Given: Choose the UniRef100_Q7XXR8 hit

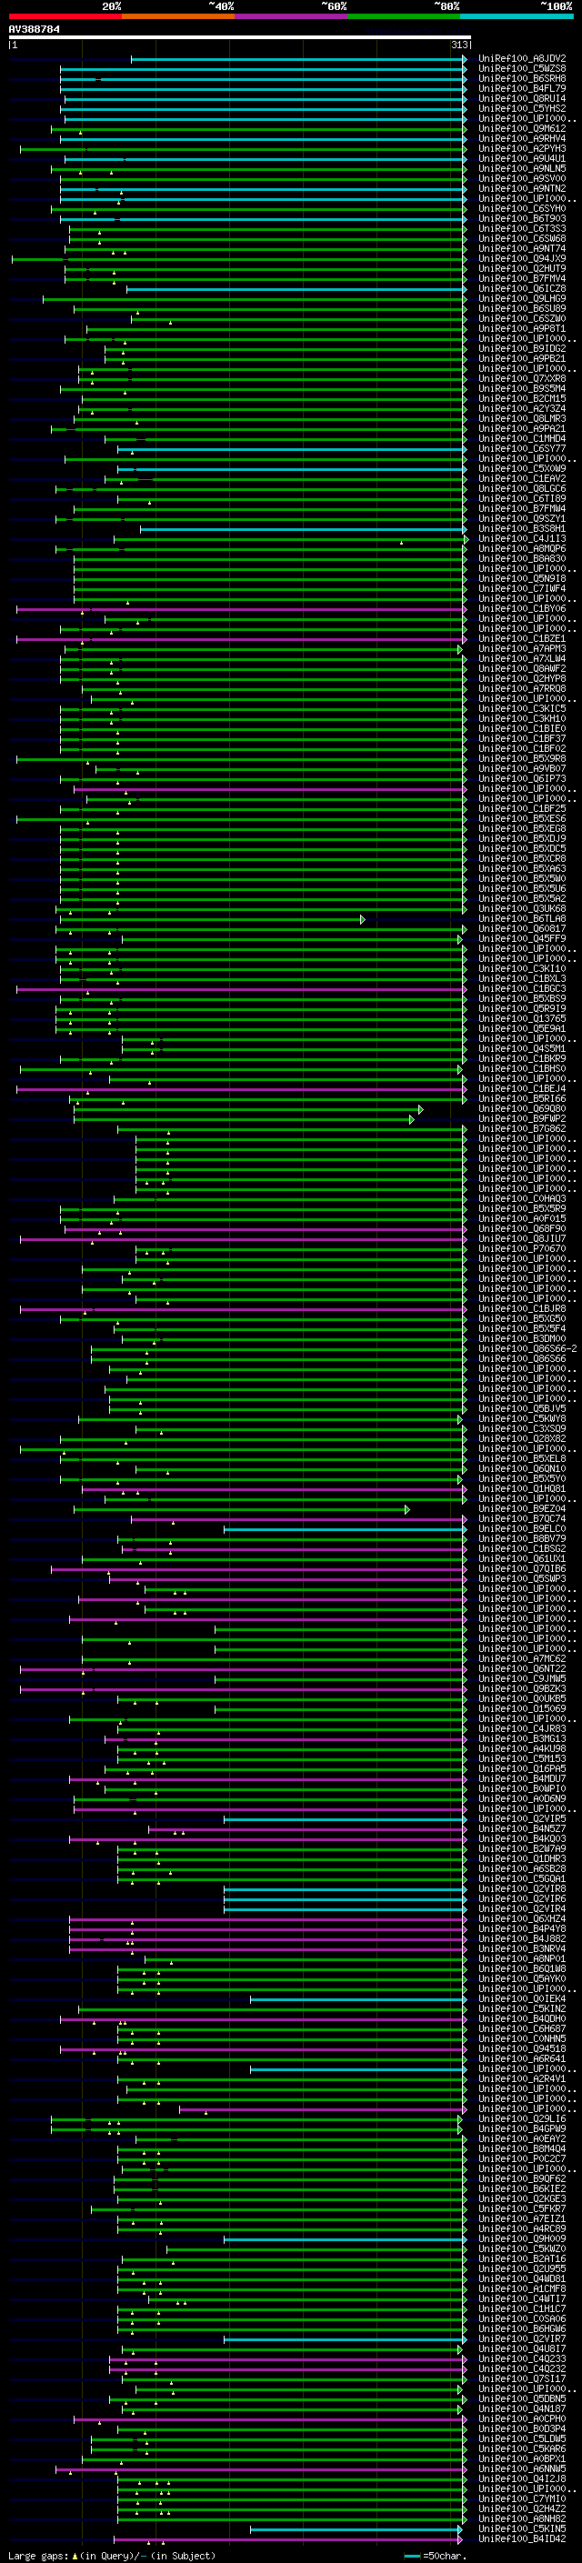Looking at the screenshot, I should (522, 378).
